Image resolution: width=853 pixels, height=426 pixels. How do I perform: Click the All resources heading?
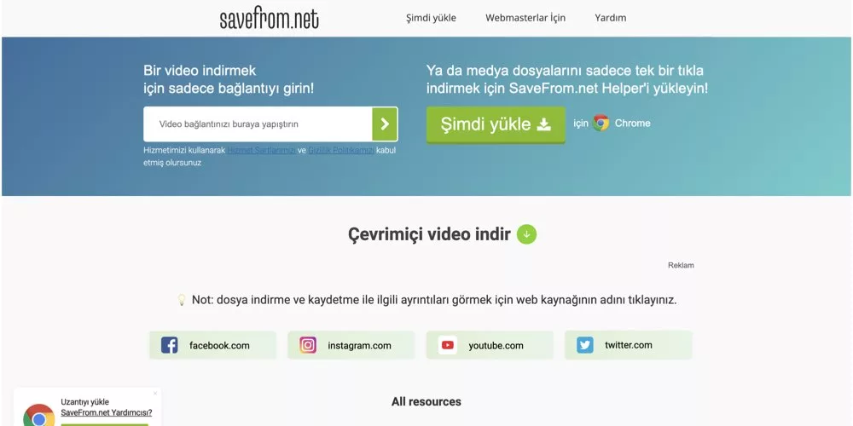click(426, 401)
